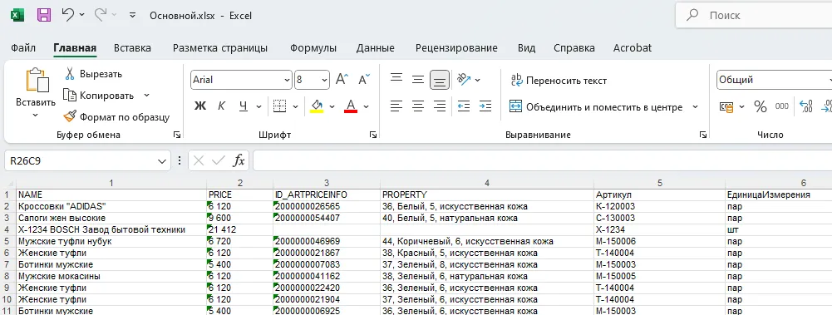Open Customize Quick Access Toolbar menu
The image size is (832, 315).
coord(133,16)
